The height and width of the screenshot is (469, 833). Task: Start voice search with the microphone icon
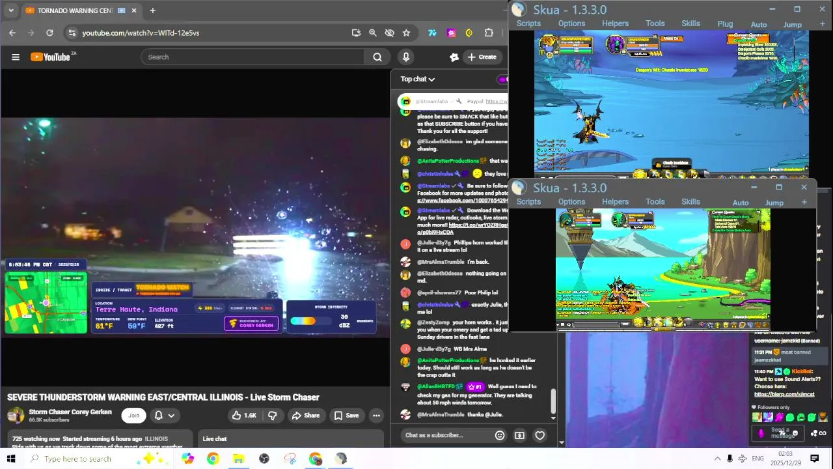[x=406, y=57]
